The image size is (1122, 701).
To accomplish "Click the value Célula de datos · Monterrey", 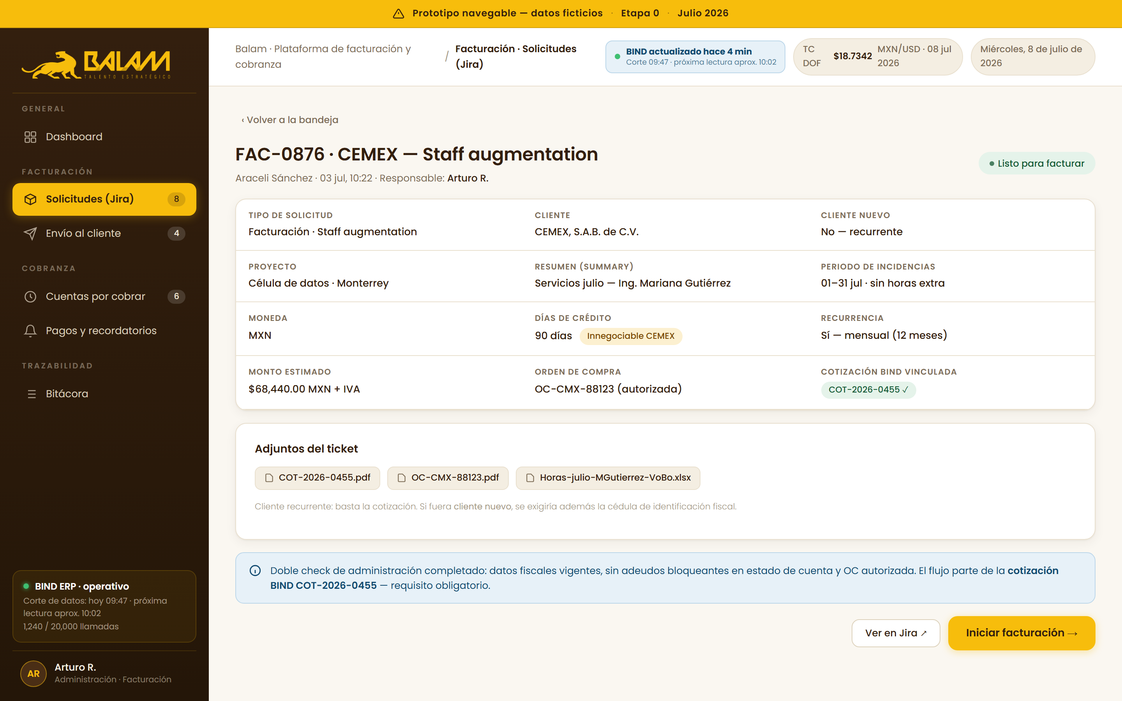I will point(319,283).
